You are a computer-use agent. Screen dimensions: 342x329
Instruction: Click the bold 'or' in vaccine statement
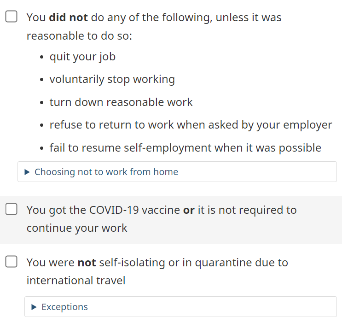(189, 210)
